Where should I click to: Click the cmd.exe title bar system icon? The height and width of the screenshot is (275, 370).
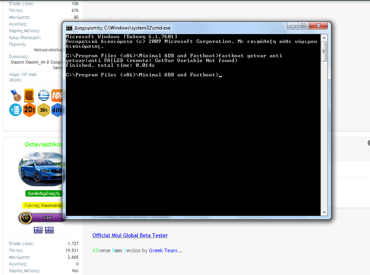click(69, 28)
